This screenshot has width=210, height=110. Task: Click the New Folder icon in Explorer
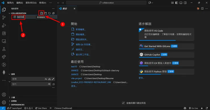click(45, 13)
